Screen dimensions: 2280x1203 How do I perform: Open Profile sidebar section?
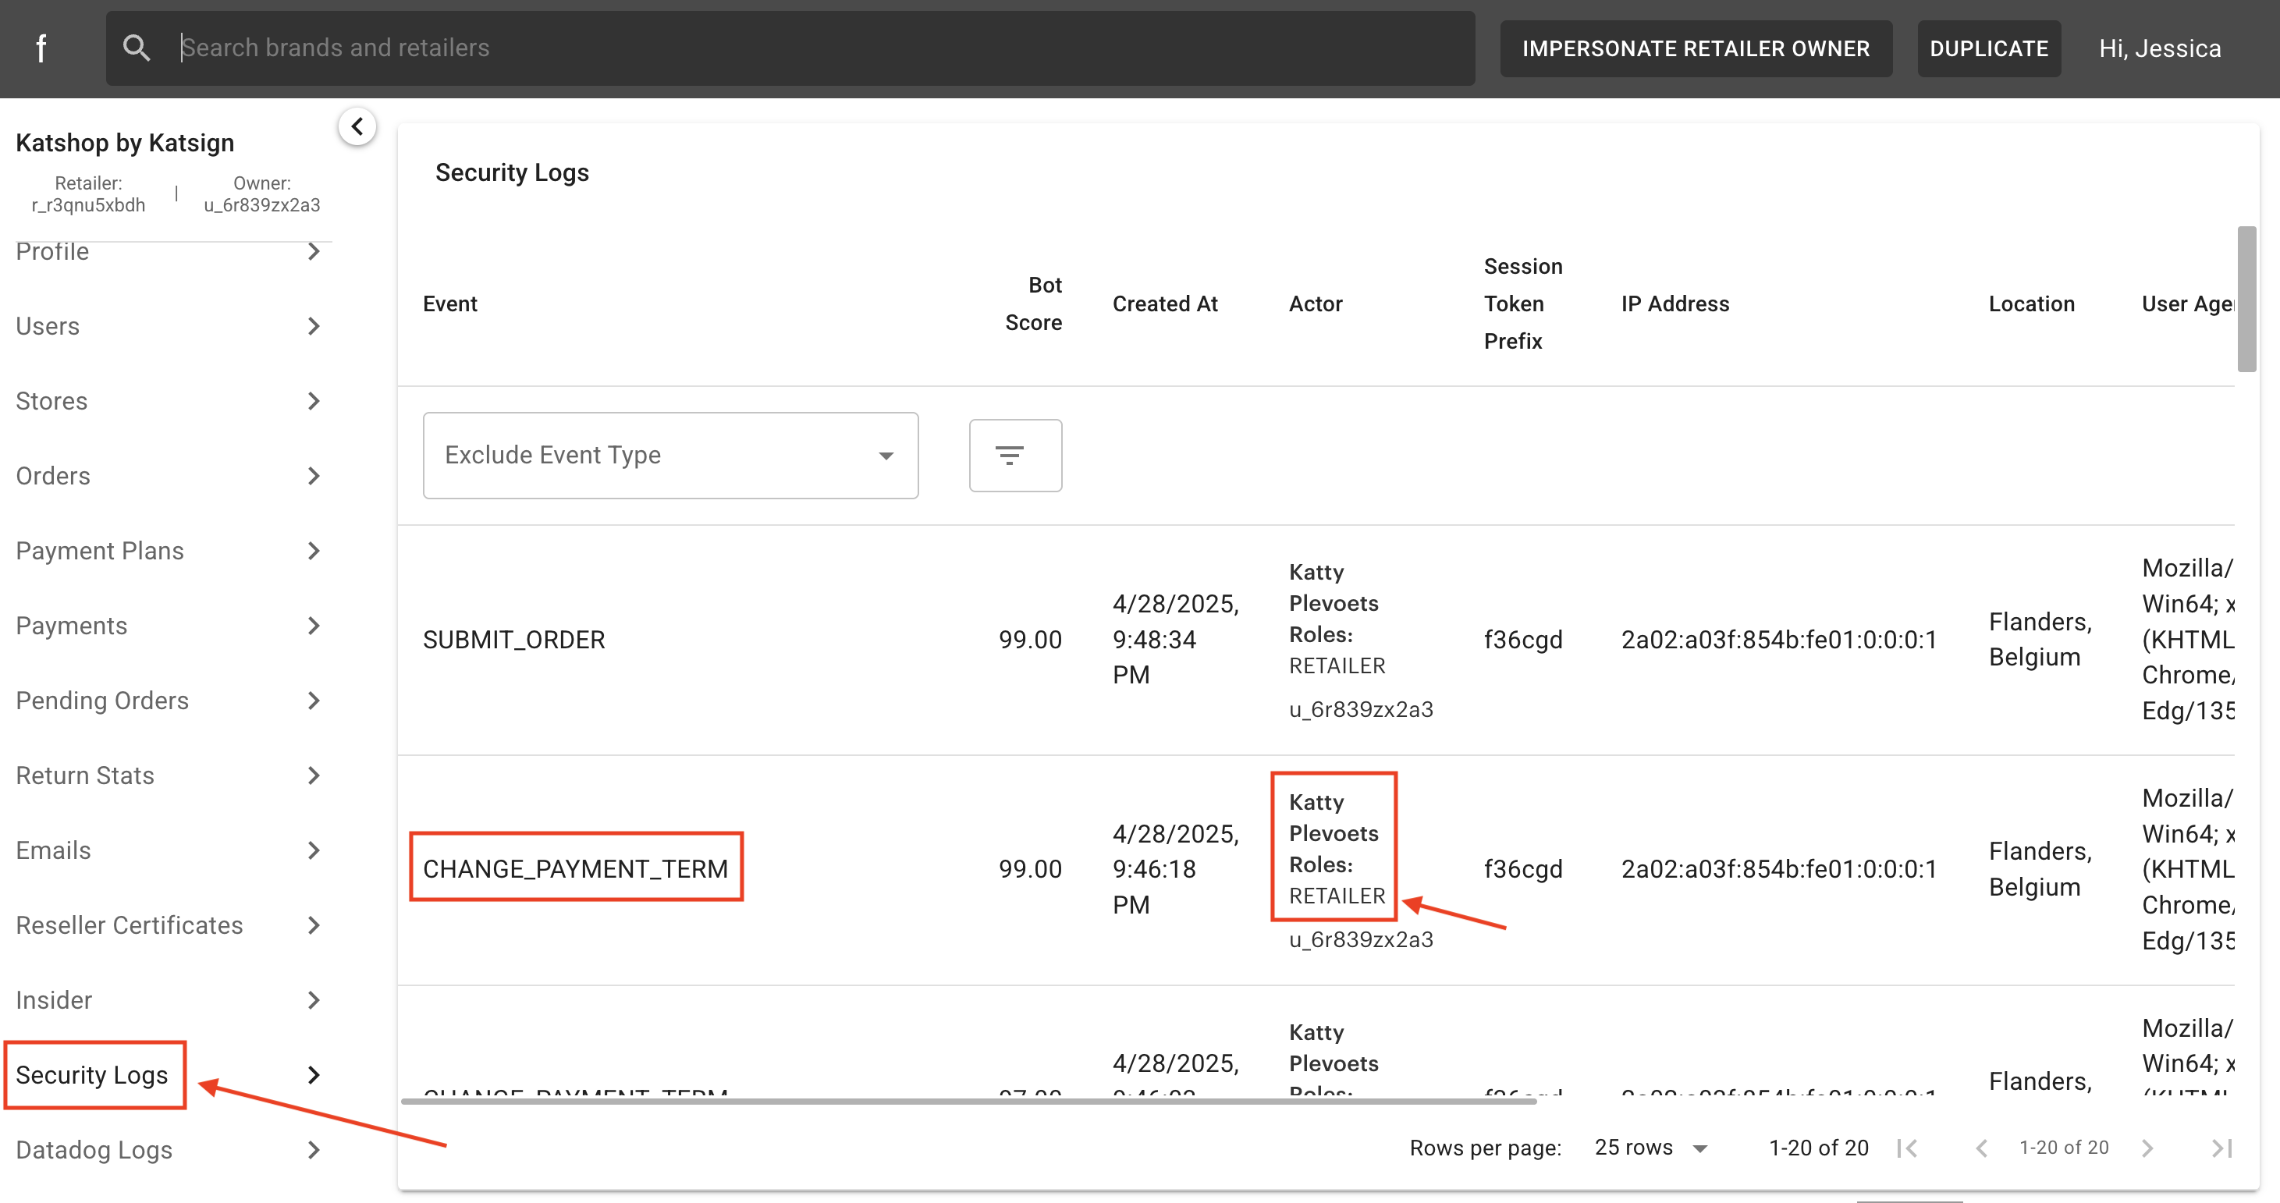pyautogui.click(x=169, y=251)
